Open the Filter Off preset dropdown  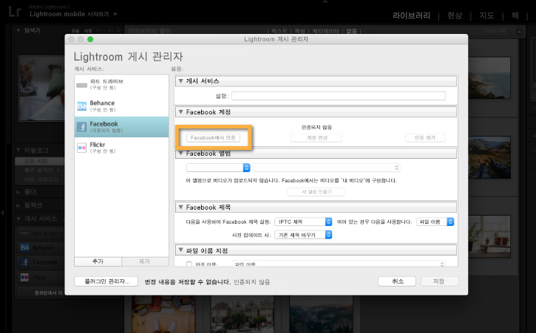497,31
